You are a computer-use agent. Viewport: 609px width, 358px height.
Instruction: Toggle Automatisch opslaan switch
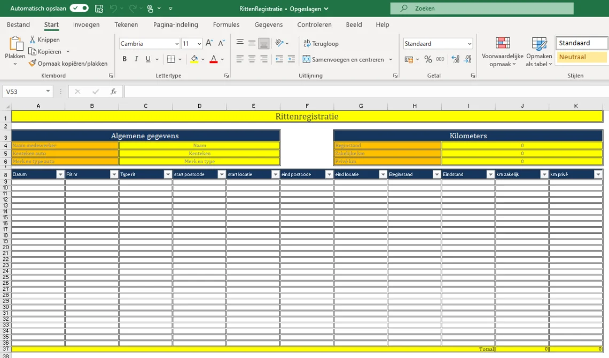[x=79, y=9]
